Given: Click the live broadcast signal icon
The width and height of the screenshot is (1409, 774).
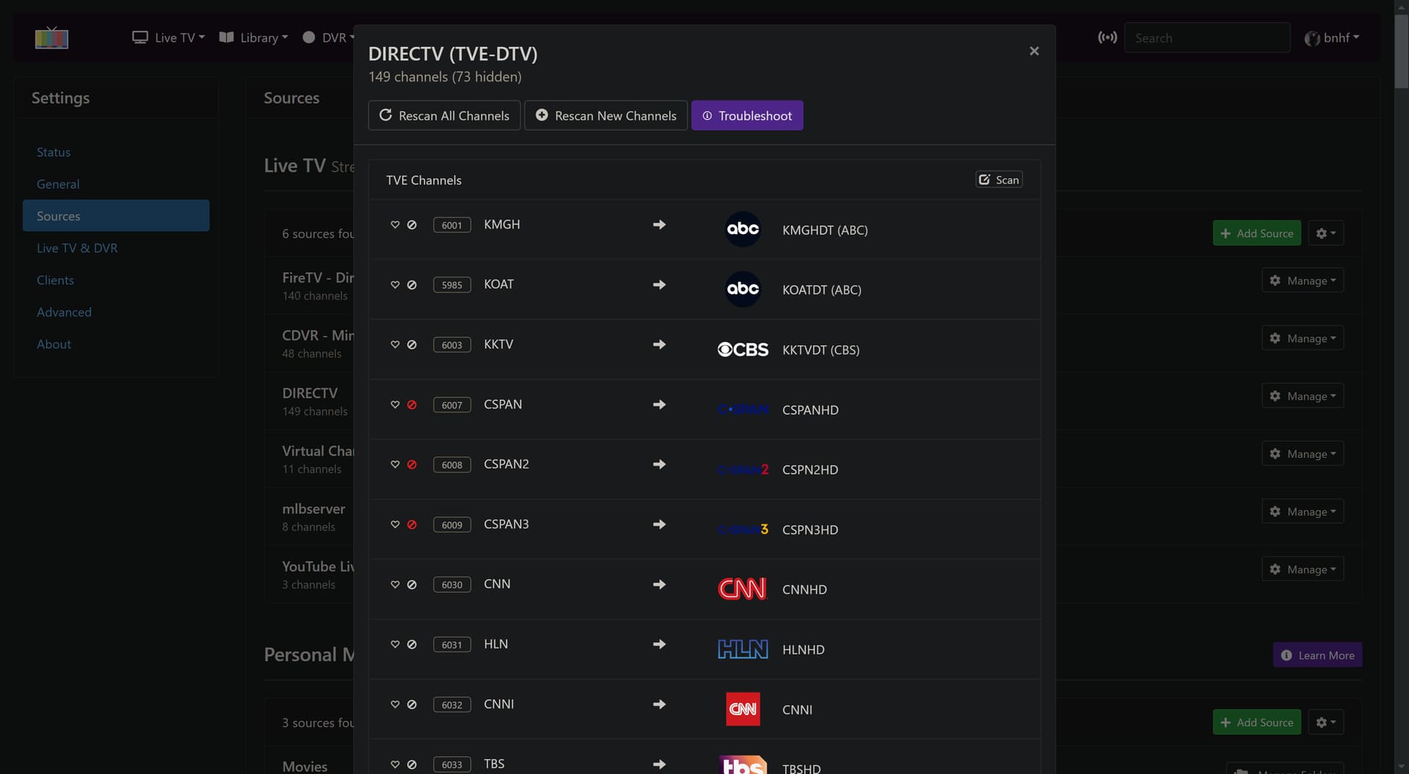Looking at the screenshot, I should (1107, 37).
